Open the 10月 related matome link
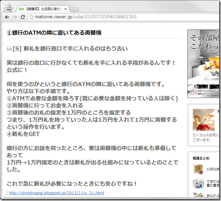The width and height of the screenshot is (221, 201). [x=213, y=169]
